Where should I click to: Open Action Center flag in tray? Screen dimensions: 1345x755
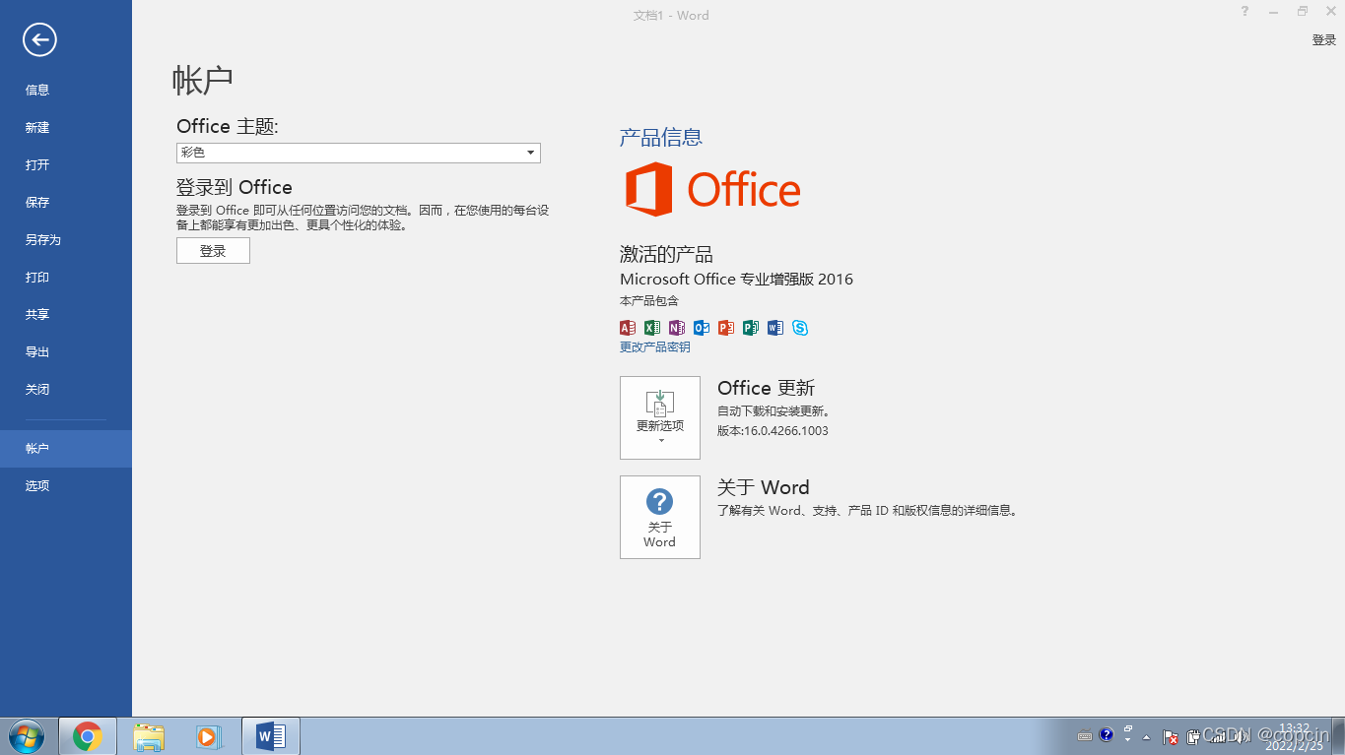tap(1171, 737)
